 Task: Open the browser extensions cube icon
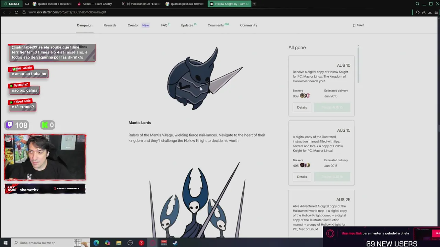417,12
